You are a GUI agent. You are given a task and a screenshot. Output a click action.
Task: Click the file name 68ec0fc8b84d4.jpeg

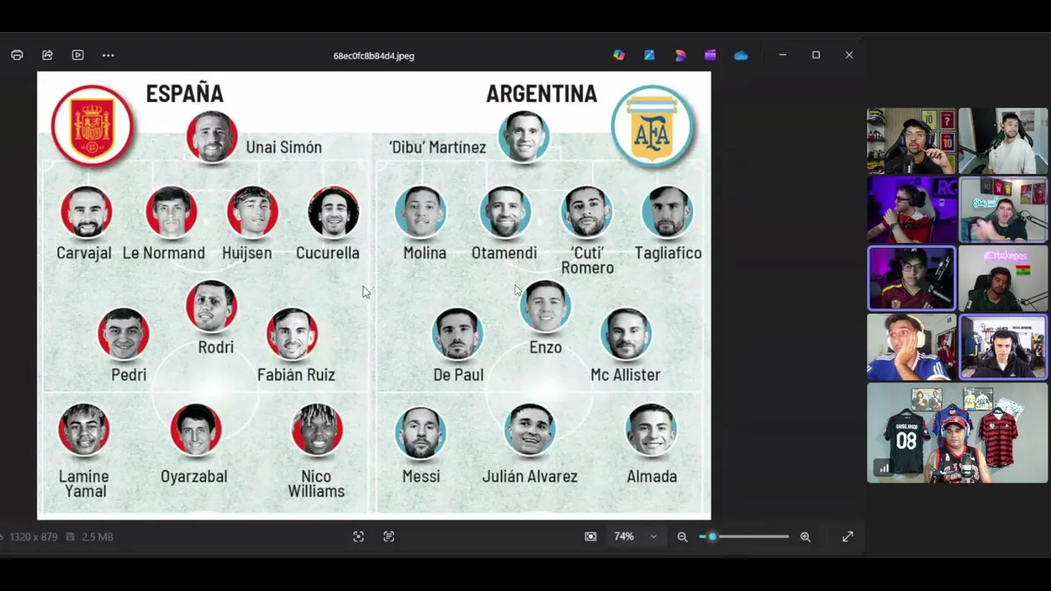(x=374, y=56)
